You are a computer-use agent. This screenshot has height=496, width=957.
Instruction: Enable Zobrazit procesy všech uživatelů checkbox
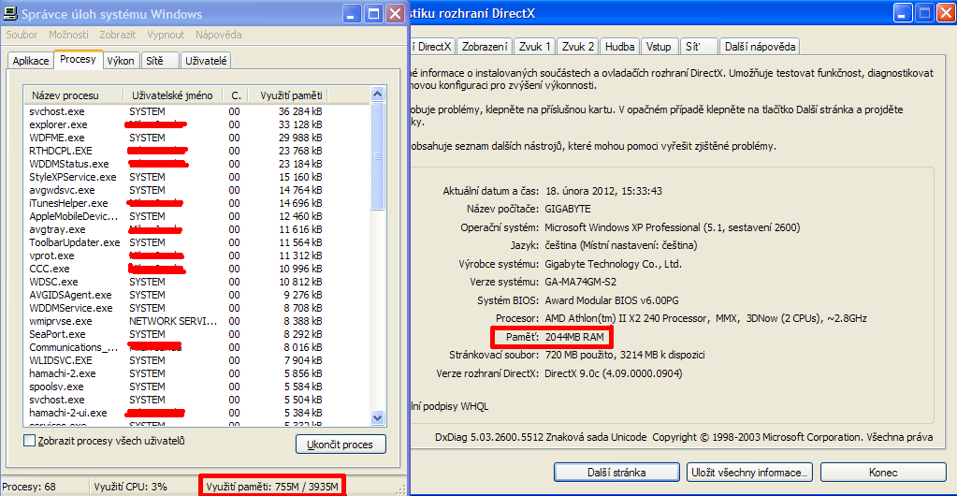(x=29, y=441)
